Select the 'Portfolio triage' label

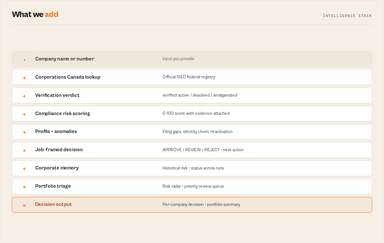click(x=53, y=186)
